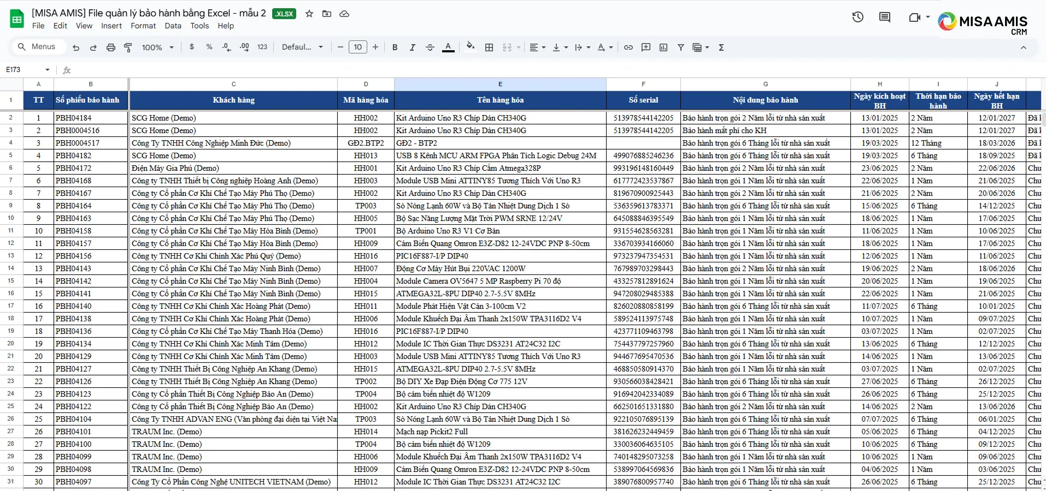This screenshot has width=1046, height=491.
Task: Increase decimal places icon
Action: tap(244, 47)
